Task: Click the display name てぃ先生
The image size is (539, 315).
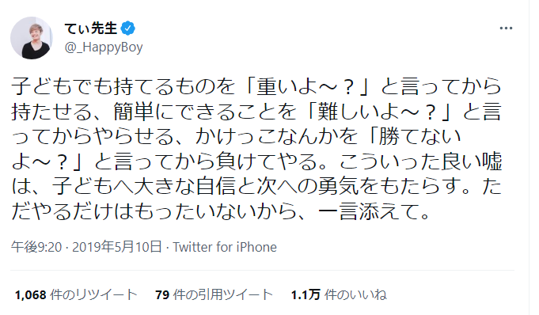Action: point(91,28)
